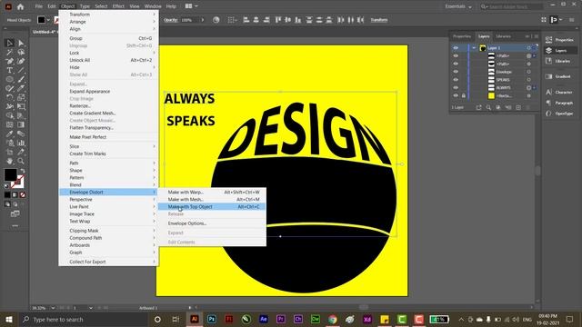Viewport: 582px width, 327px height.
Task: Select the Zoom tool
Action: [x=21, y=162]
